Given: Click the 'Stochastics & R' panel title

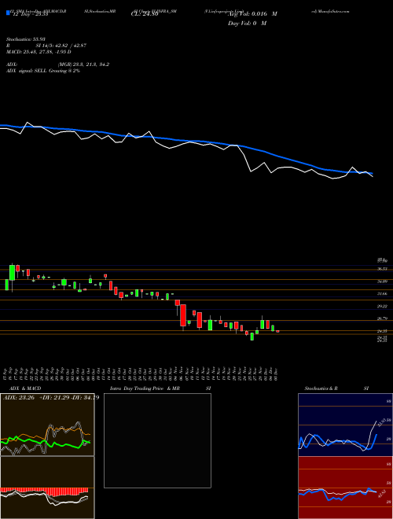Looking at the screenshot, I should click(321, 388).
